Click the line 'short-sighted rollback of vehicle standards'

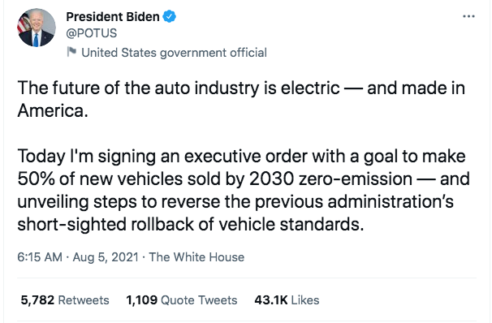(191, 224)
